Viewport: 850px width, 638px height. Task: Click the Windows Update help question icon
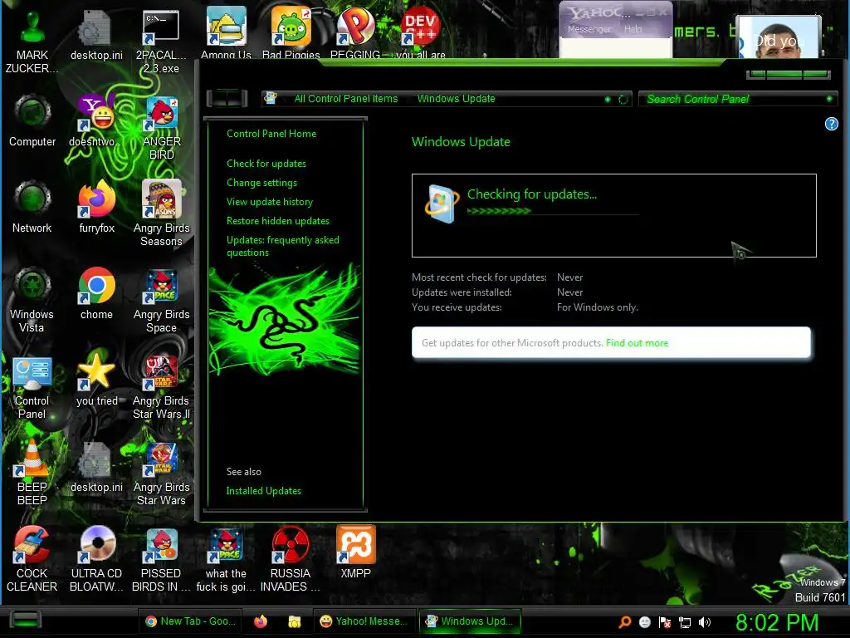point(831,124)
